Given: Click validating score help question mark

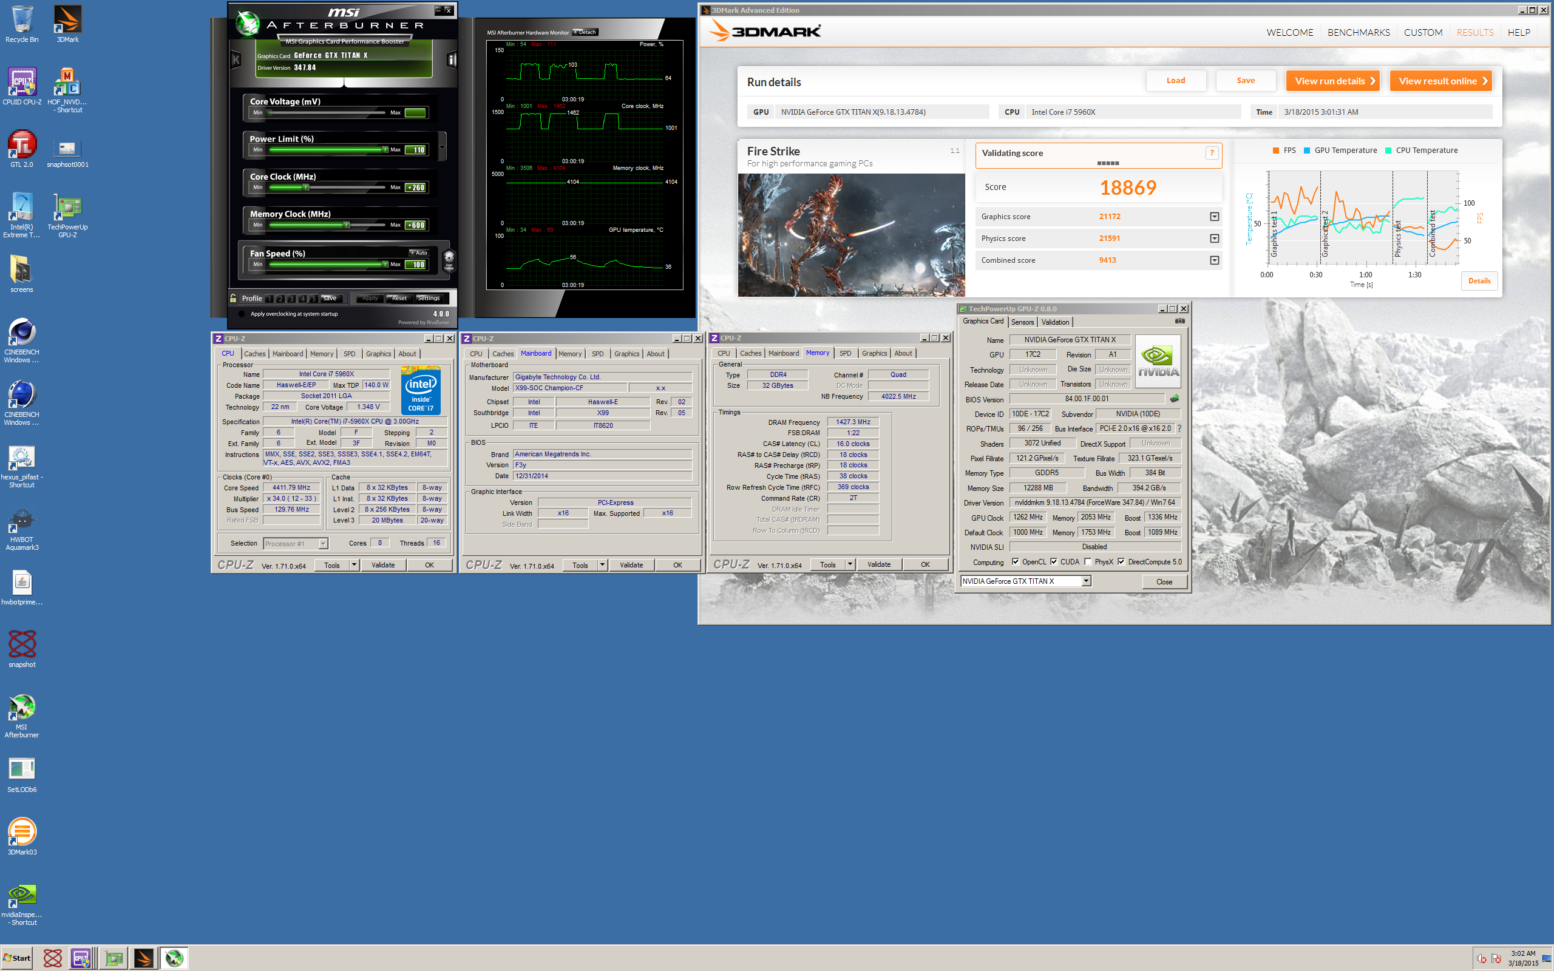Looking at the screenshot, I should [x=1212, y=153].
